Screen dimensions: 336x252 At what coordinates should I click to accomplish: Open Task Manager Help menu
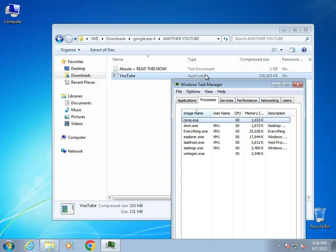[221, 92]
